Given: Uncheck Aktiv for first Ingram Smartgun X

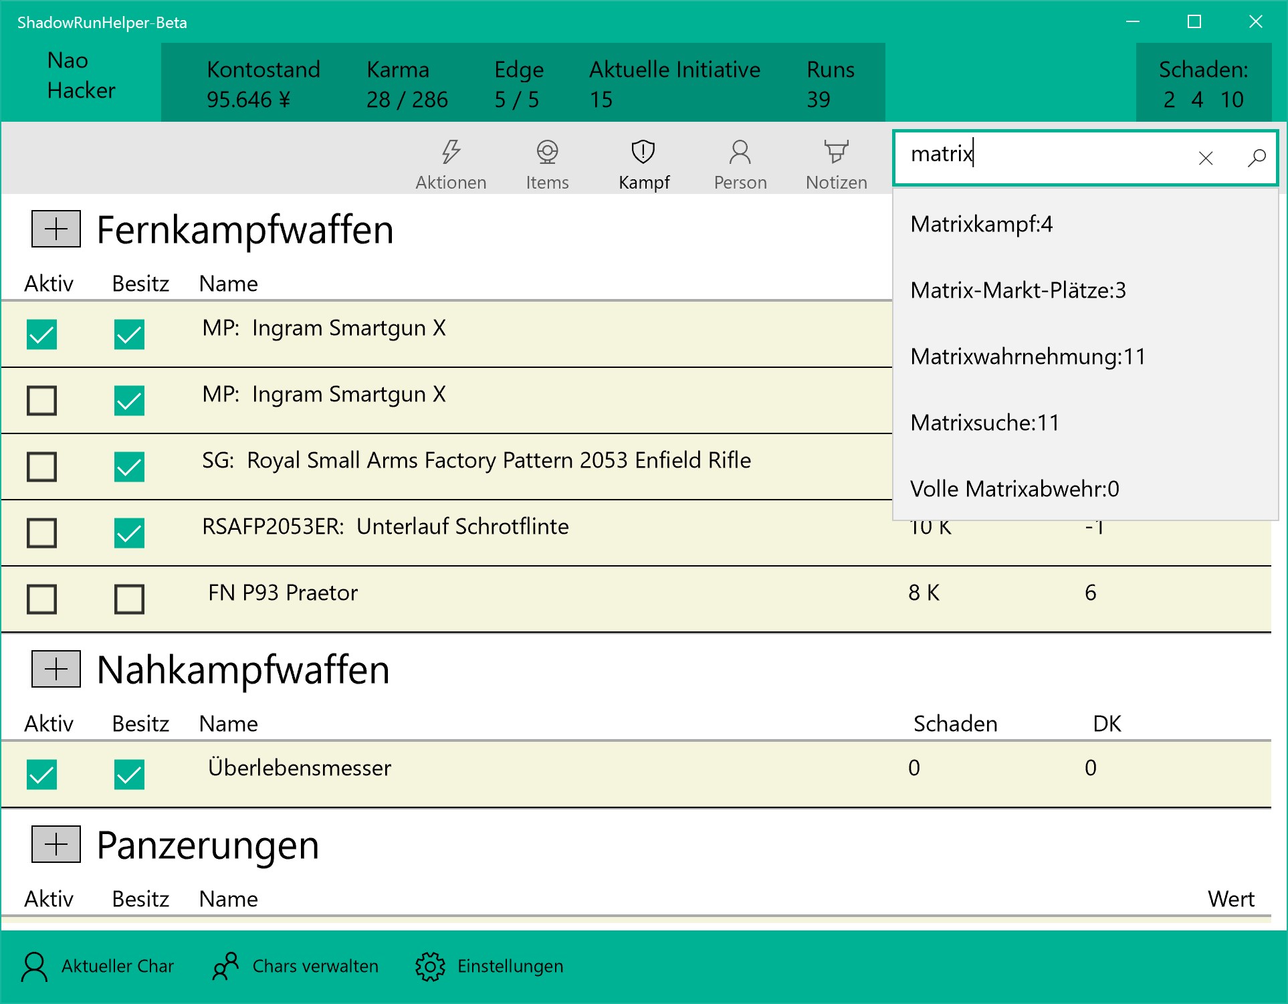Looking at the screenshot, I should (x=41, y=334).
